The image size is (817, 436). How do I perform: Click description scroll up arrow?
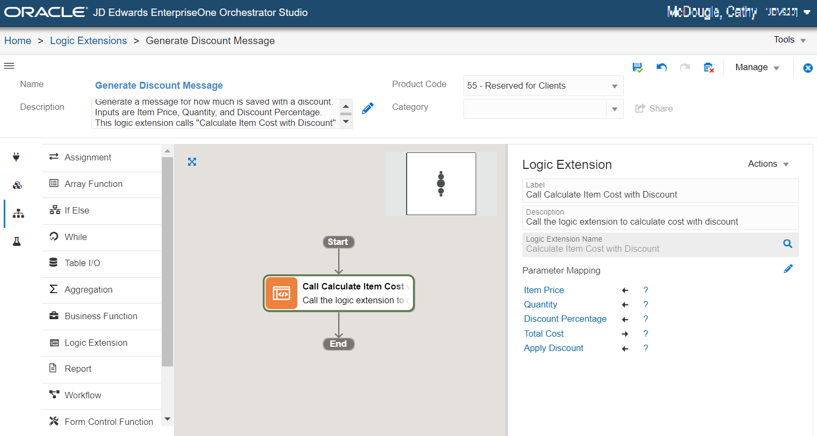tap(346, 106)
